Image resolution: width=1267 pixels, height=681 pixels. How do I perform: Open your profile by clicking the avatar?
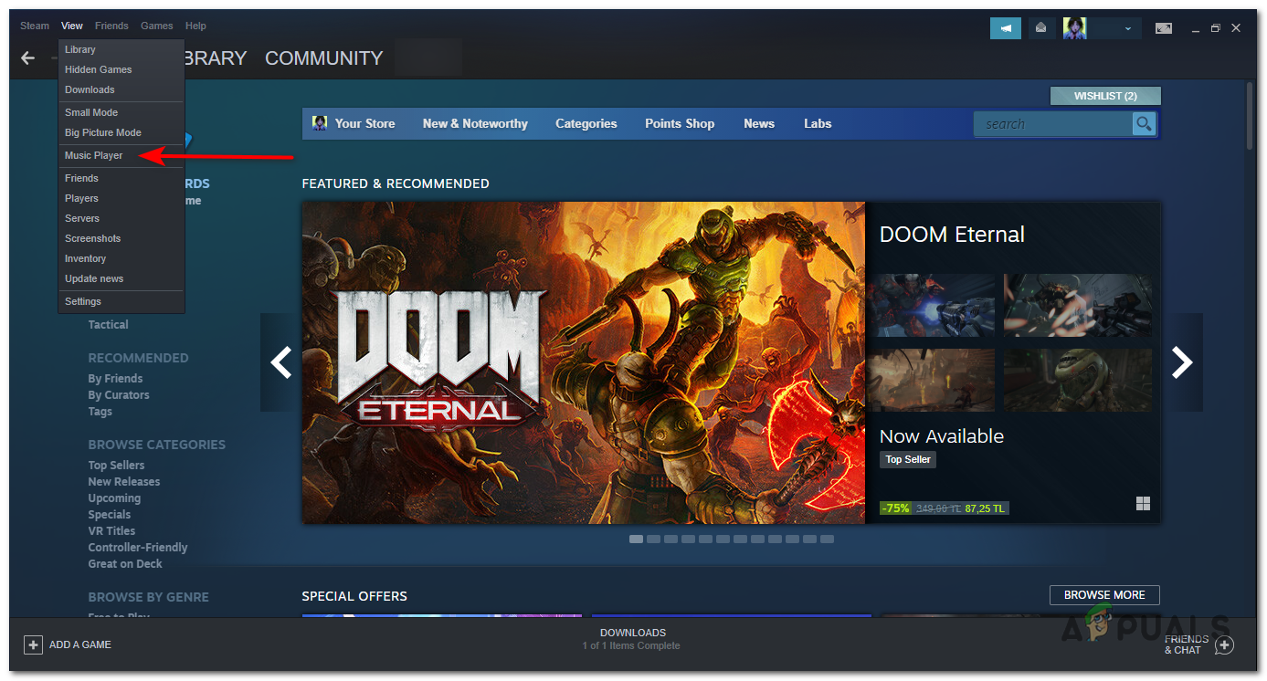(x=1073, y=27)
